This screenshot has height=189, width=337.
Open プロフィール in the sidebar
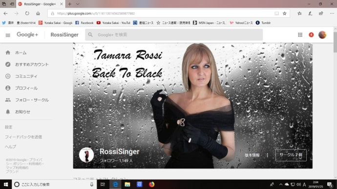tap(26, 88)
